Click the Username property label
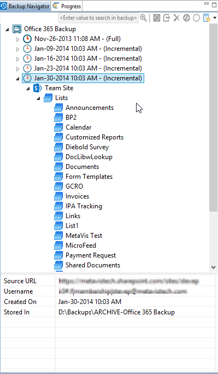Image resolution: width=218 pixels, height=374 pixels. [x=19, y=291]
